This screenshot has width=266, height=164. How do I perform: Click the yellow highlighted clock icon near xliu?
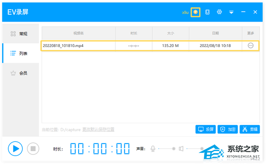click(x=195, y=12)
